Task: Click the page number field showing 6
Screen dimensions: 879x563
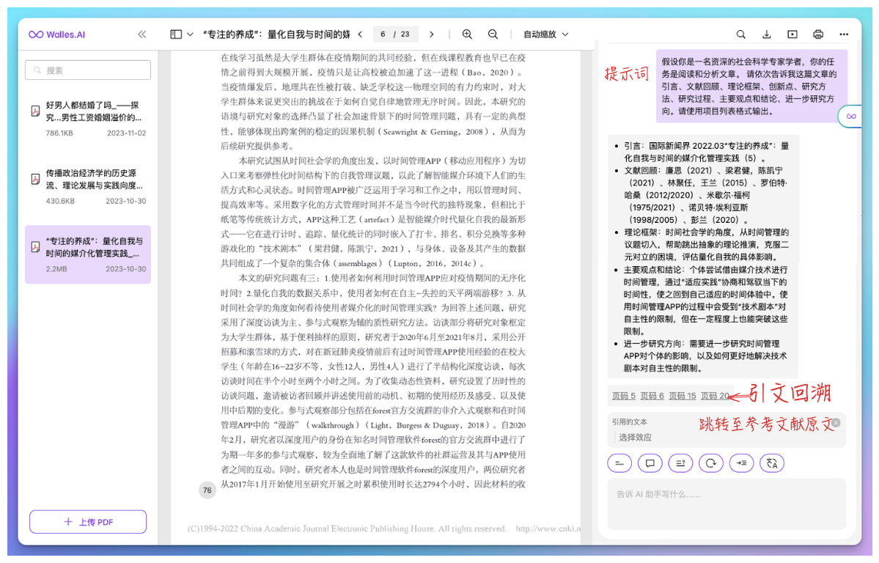Action: (383, 34)
